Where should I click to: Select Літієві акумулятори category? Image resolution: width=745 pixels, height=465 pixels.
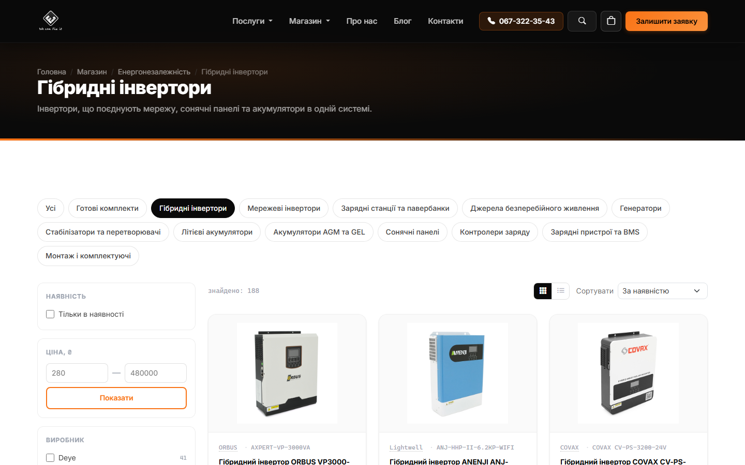217,232
